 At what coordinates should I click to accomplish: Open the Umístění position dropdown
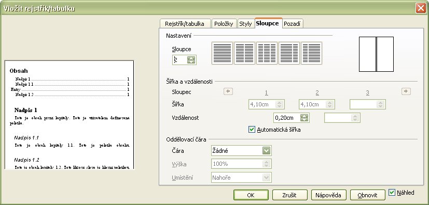coord(266,178)
